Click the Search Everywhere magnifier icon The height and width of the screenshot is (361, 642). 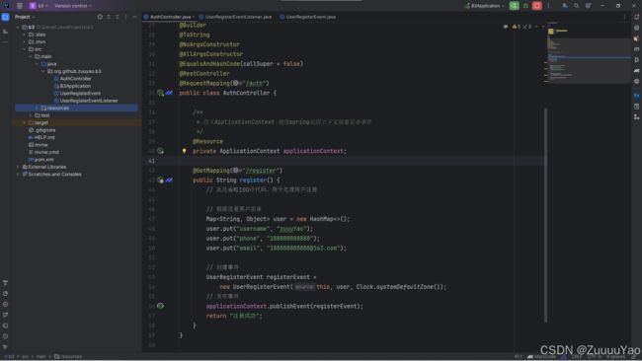click(576, 6)
